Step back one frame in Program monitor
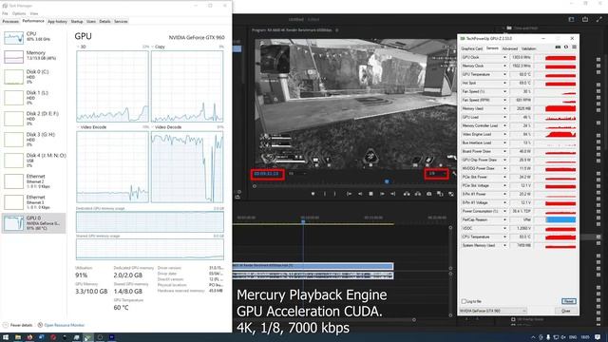608x342 pixels. [x=360, y=194]
